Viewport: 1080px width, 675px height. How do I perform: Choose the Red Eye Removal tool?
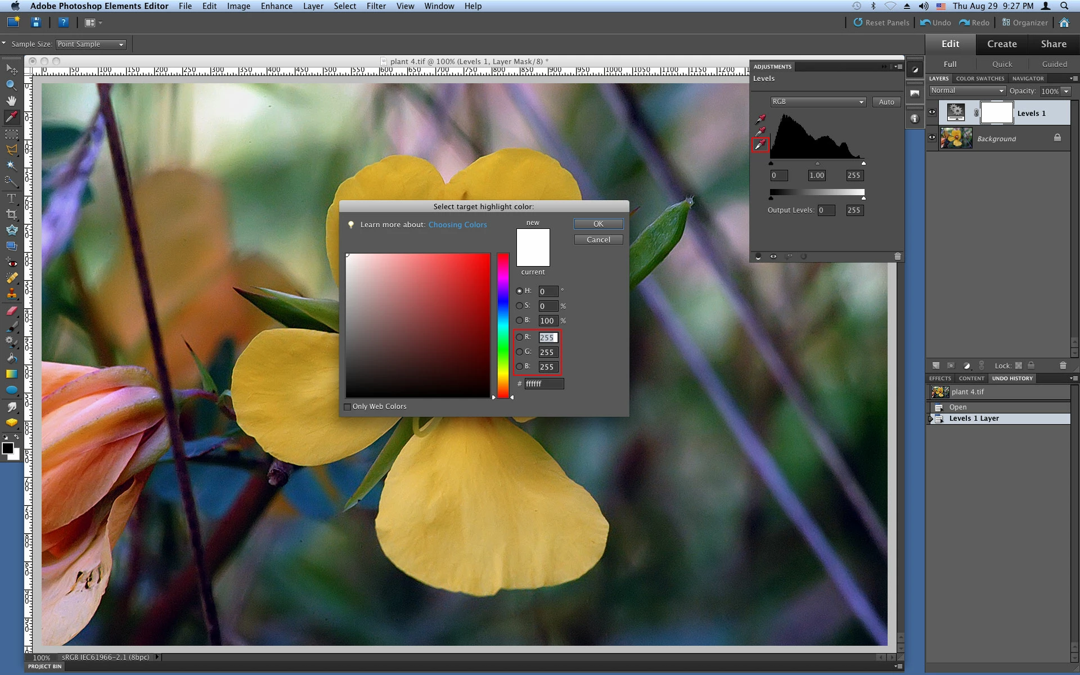coord(11,262)
